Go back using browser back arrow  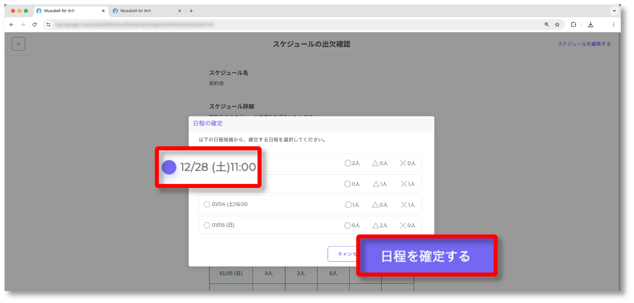click(x=12, y=24)
